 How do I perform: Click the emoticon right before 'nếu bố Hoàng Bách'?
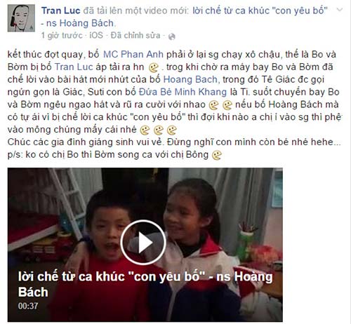tap(227, 105)
